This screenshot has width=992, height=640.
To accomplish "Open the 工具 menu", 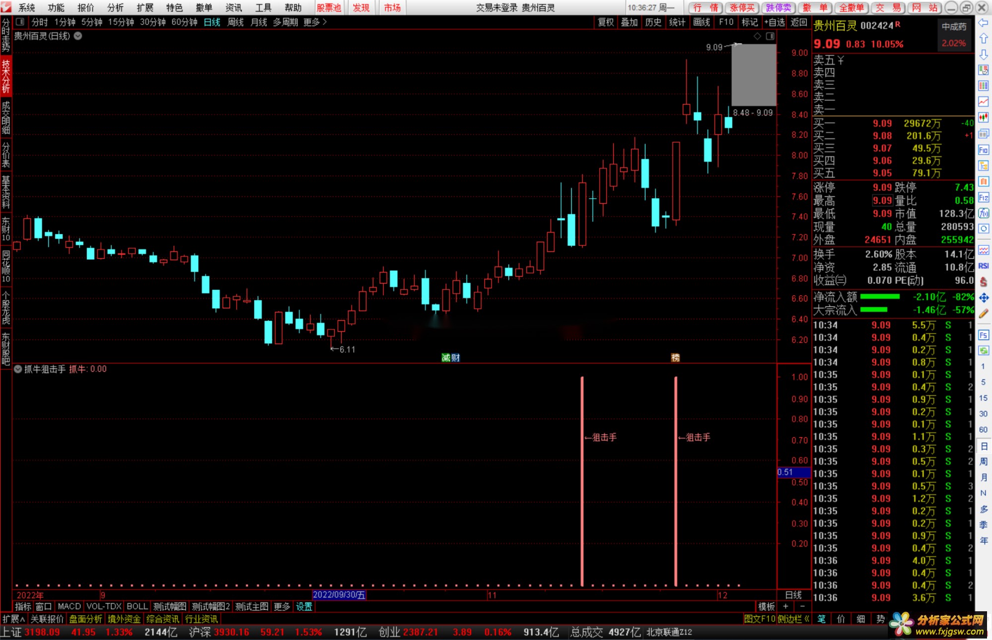I will [x=263, y=7].
